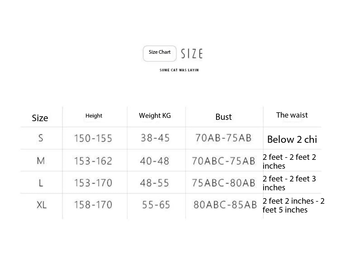
Task: Click the 75ABC-80AB bust cell
Action: 224,183
